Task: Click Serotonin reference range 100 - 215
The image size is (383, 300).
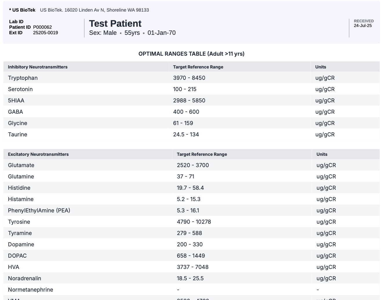Action: (185, 89)
